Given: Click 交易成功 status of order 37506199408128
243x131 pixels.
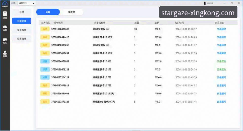Looking at the screenshot, I should point(221,69).
